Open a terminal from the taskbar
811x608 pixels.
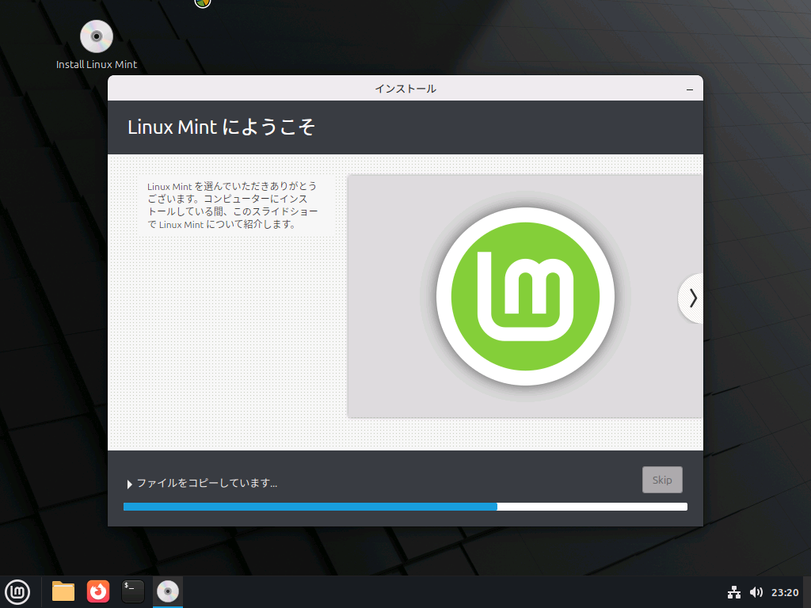click(x=132, y=591)
